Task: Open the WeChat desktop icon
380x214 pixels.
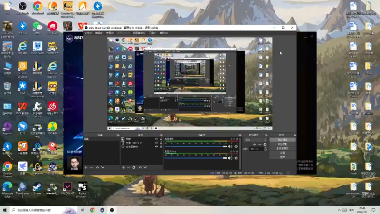Action: pos(38,28)
